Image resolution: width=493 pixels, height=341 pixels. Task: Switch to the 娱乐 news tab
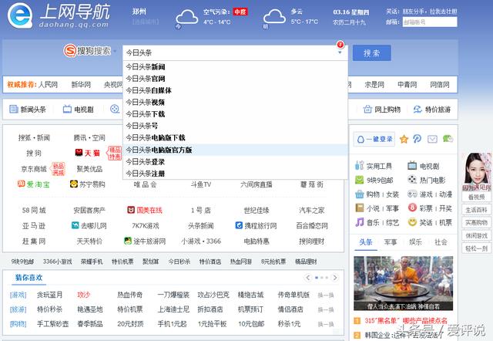click(415, 242)
